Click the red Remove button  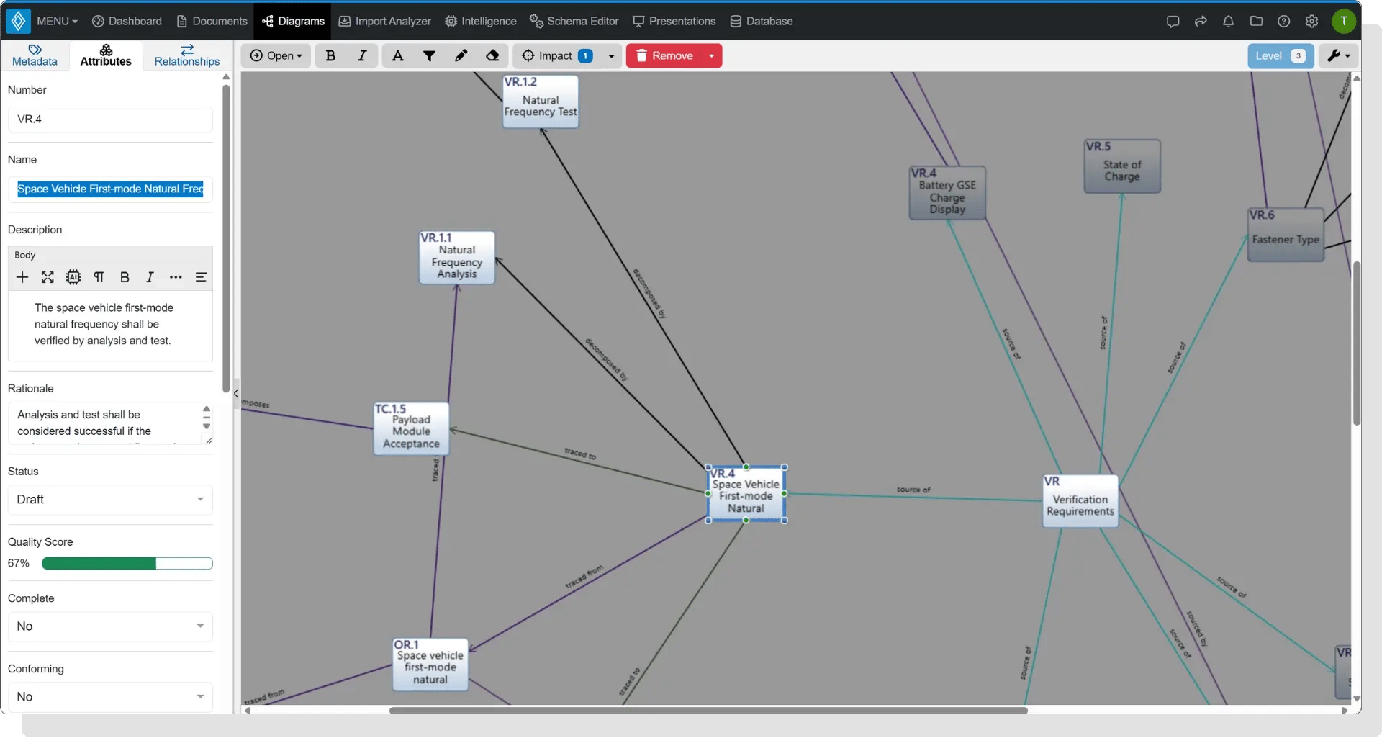tap(664, 55)
